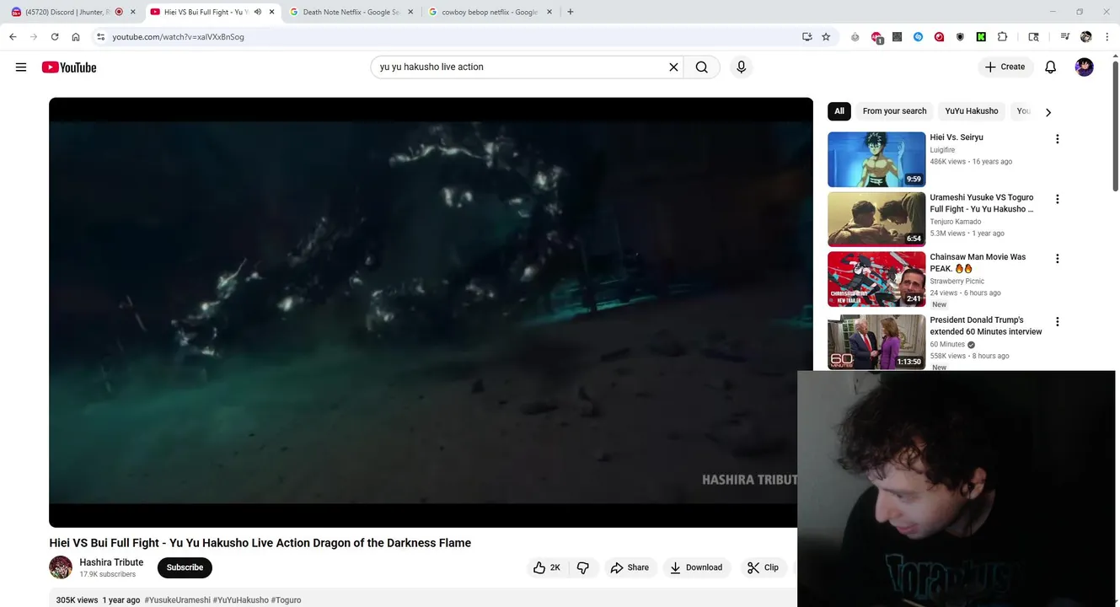
Task: Open Hashira Tribute channel name link
Action: click(111, 562)
